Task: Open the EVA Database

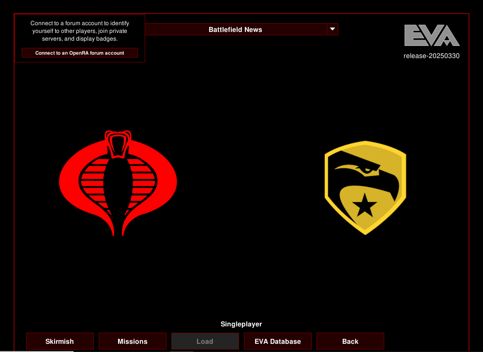Action: 277,341
